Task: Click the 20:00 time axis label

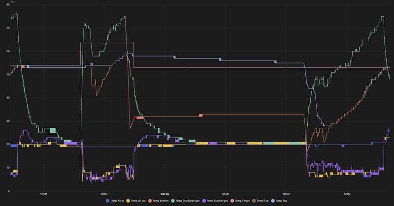Action: pyautogui.click(x=104, y=194)
